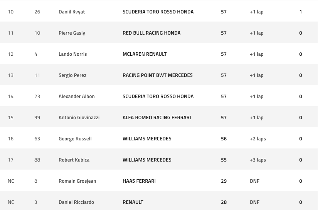The height and width of the screenshot is (210, 330).
Task: Click Kvyat's 1 point value
Action: [301, 12]
